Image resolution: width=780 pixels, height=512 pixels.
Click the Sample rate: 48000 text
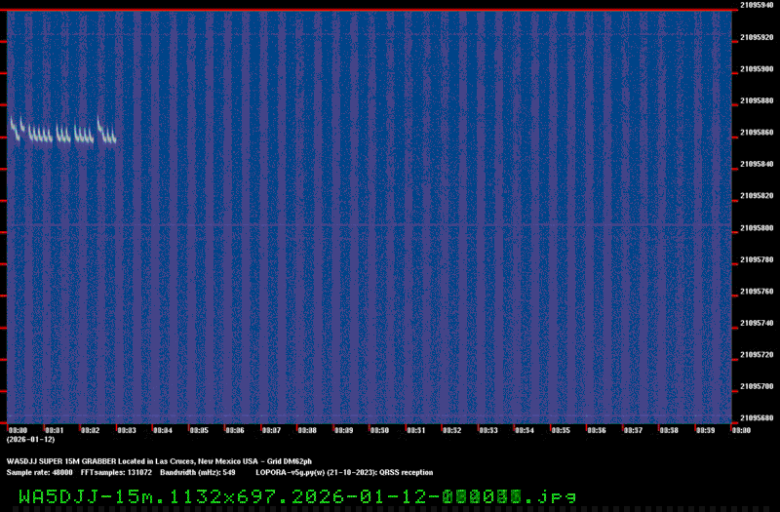(40, 471)
